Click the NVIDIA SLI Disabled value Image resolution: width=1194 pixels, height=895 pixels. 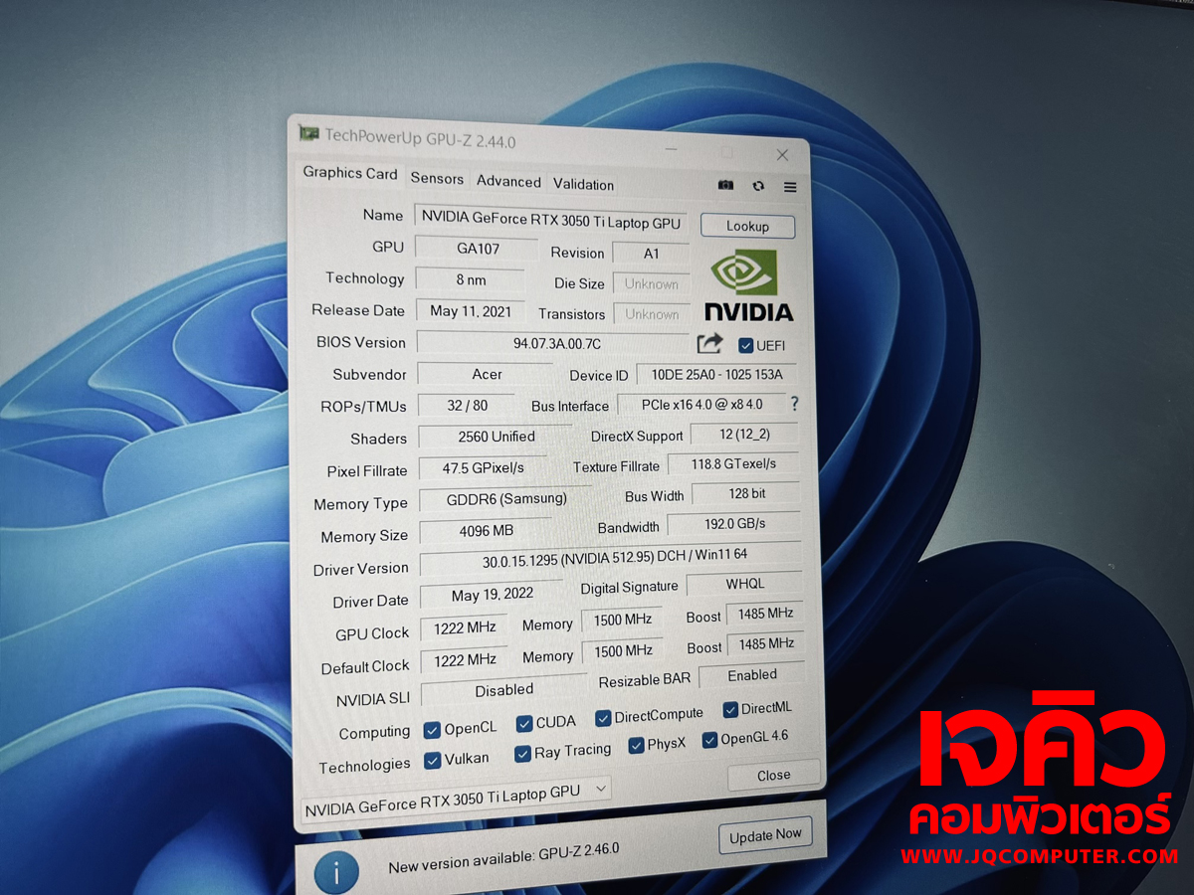tap(503, 690)
